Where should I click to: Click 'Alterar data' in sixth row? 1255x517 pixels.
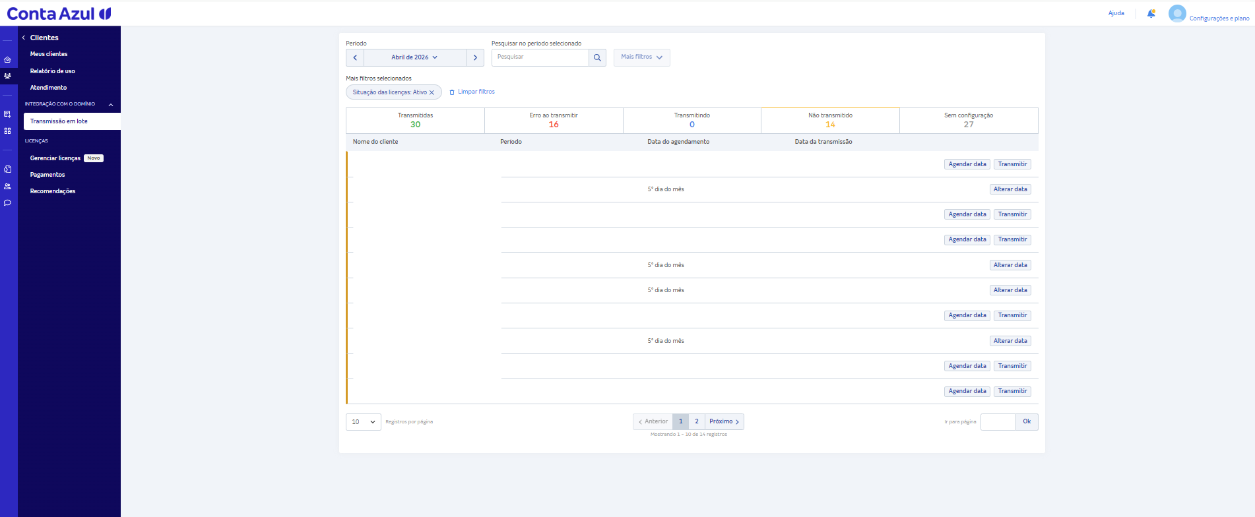(1010, 290)
